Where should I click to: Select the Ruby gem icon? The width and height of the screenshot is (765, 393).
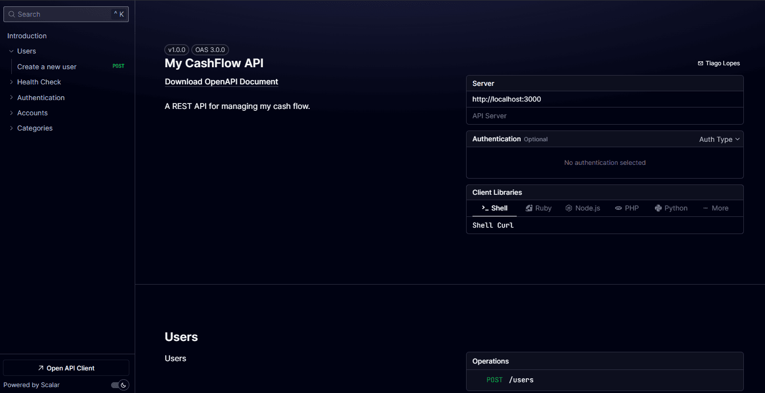(529, 208)
